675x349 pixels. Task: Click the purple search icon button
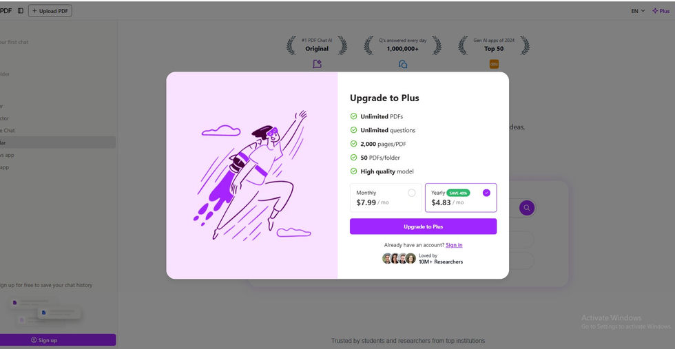tap(526, 208)
